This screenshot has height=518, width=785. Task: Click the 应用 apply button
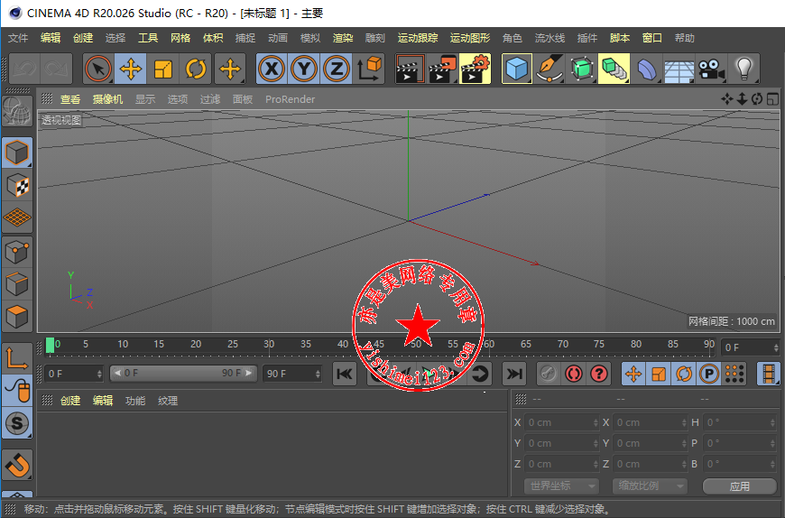click(x=740, y=486)
